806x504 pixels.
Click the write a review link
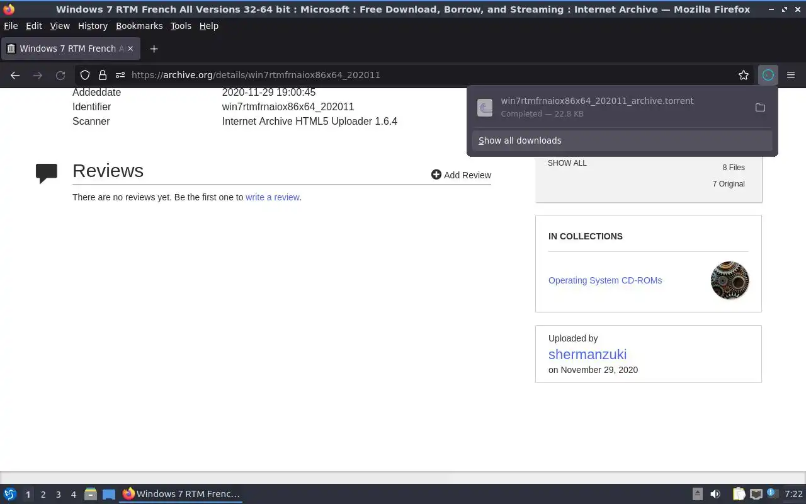click(273, 197)
